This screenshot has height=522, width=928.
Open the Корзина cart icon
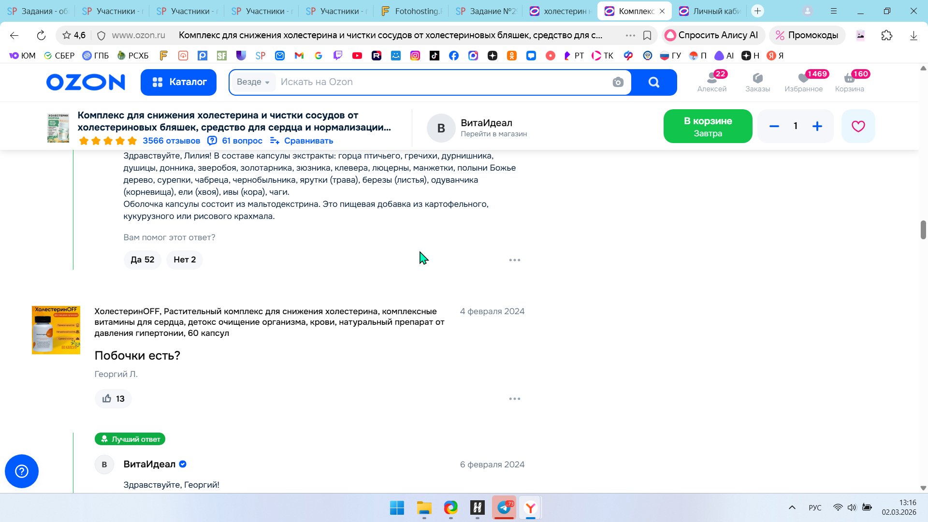849,82
